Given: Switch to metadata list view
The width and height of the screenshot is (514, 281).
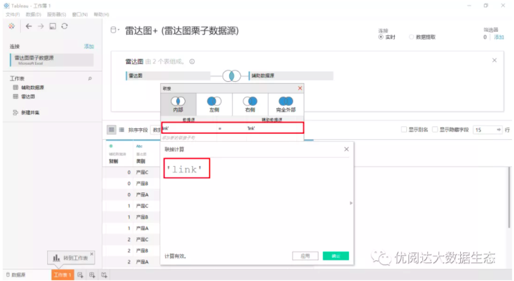Looking at the screenshot, I should click(x=122, y=130).
